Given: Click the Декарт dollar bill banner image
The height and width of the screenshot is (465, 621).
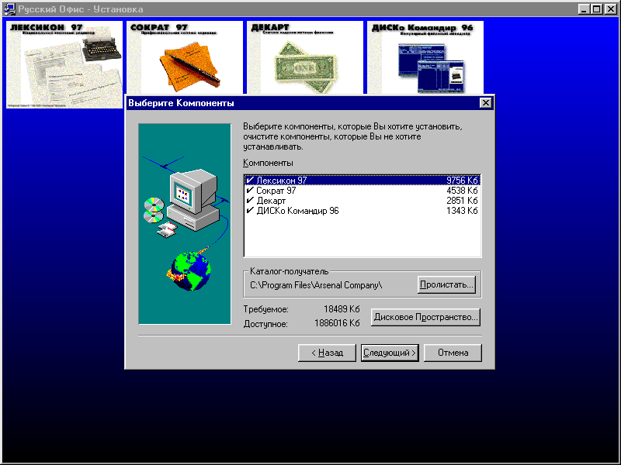Looking at the screenshot, I should (304, 57).
